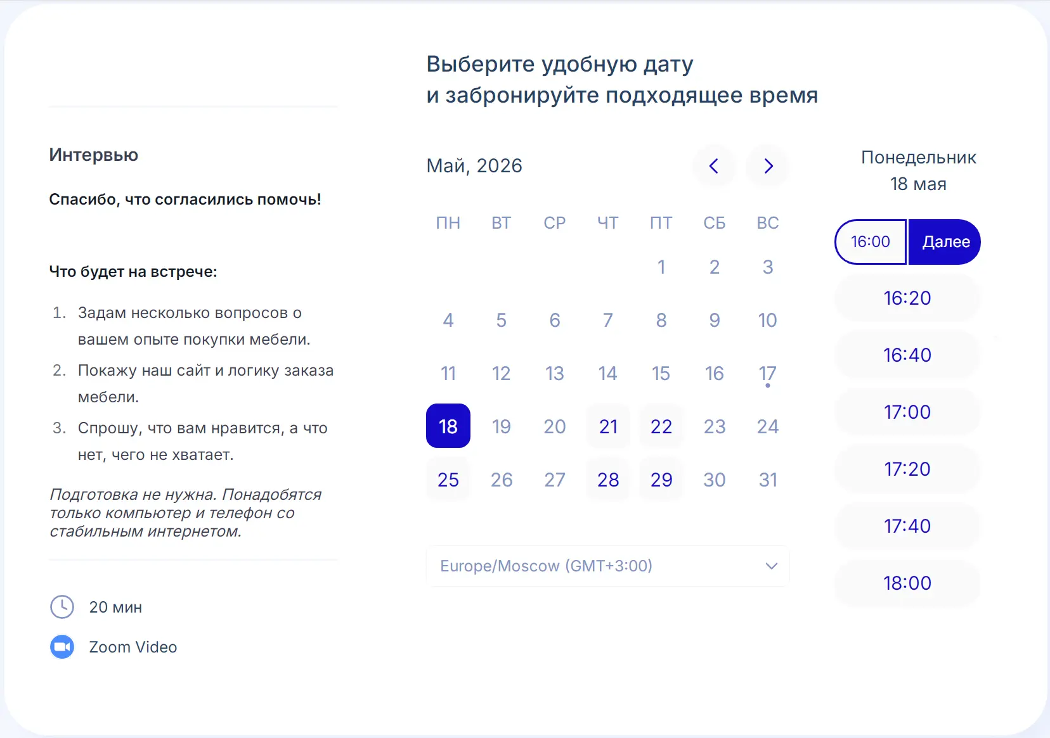Click date 31 in the calendar
The height and width of the screenshot is (738, 1050).
click(x=768, y=480)
